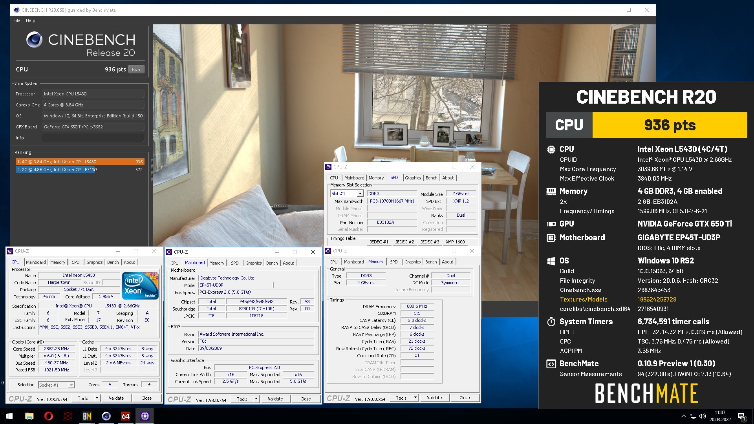Screen dimensions: 754x424
Task: Launch Opera browser from the taskbar
Action: click(49, 416)
